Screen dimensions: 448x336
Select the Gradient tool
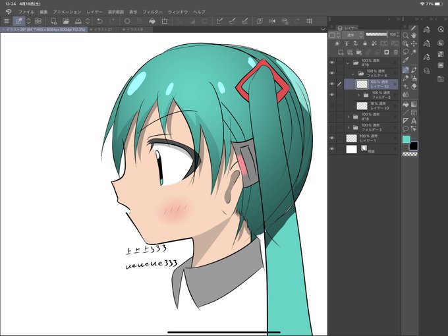click(414, 104)
